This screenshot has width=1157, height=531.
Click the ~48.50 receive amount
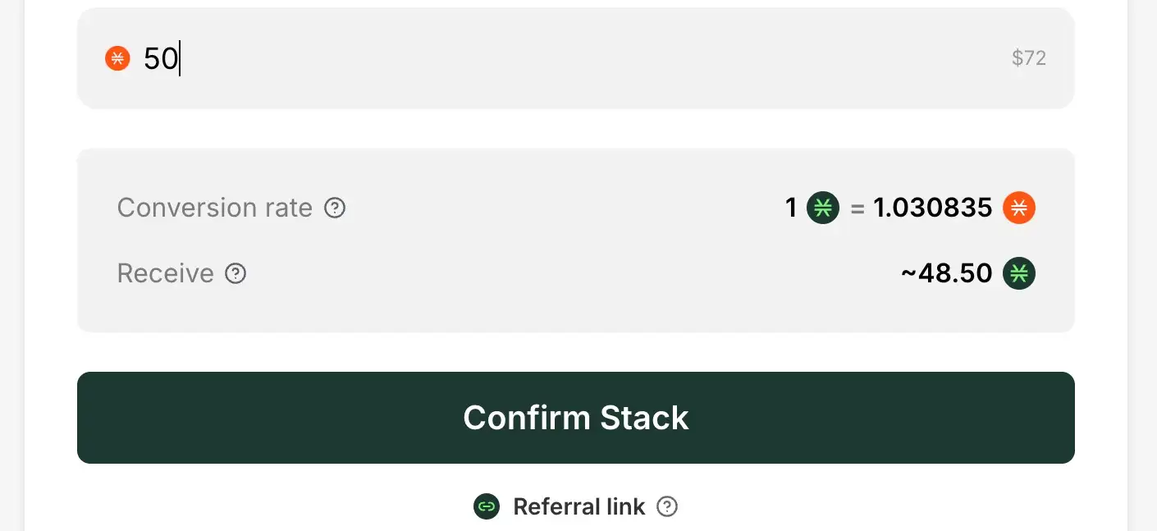(x=946, y=273)
